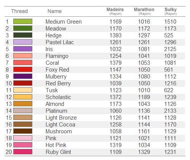The width and height of the screenshot is (190, 160).
Task: Click the Madeira (Rayon) column header
Action: (115, 11)
